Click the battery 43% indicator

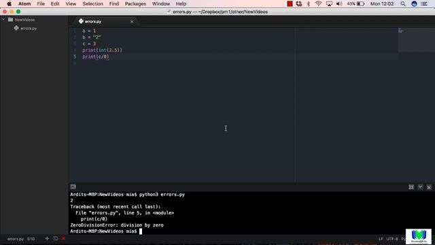[x=355, y=3]
